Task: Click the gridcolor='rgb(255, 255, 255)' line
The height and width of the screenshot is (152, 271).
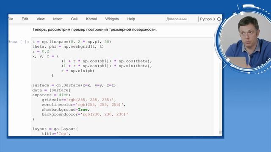Action: (x=79, y=100)
